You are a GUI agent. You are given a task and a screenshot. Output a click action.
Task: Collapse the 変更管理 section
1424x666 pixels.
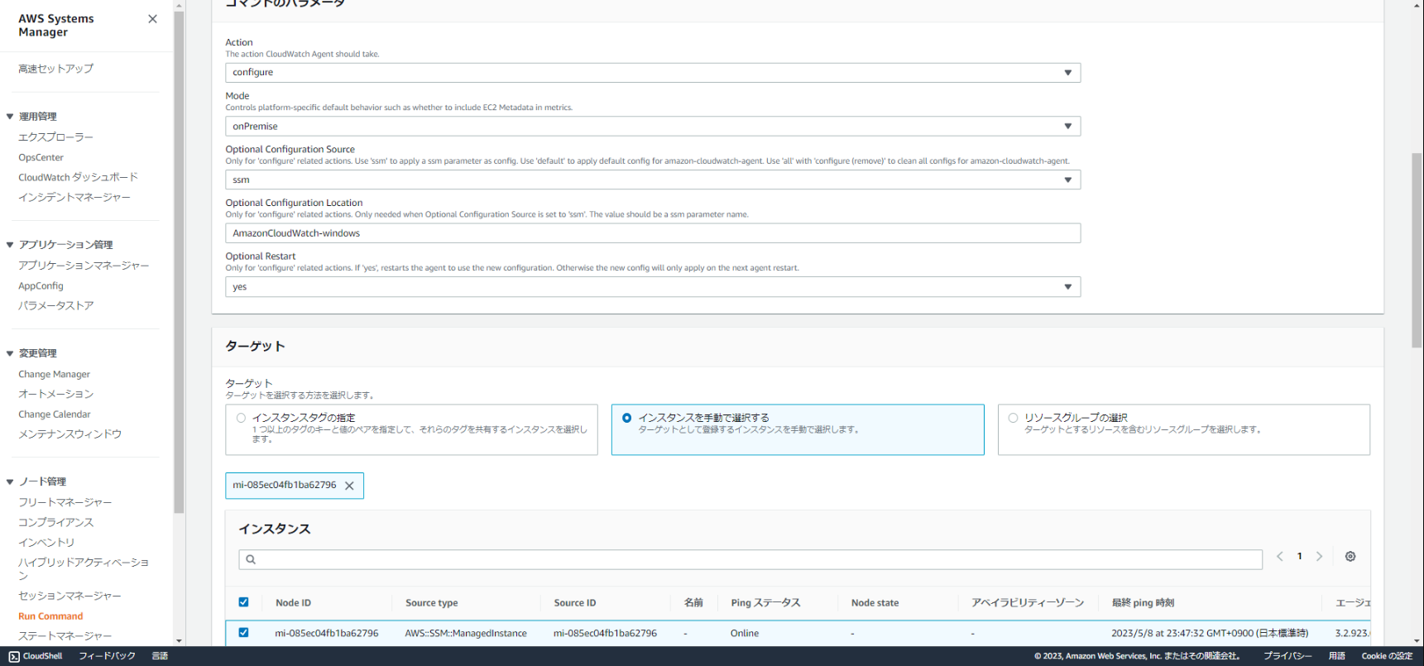click(x=10, y=353)
